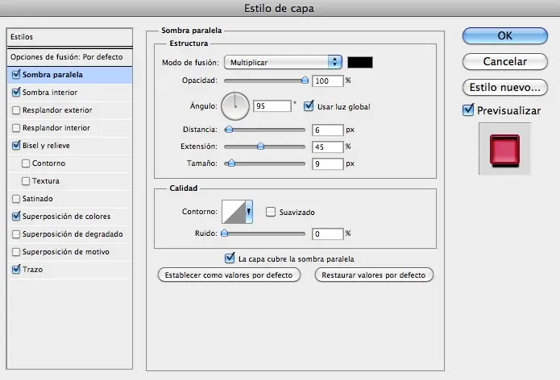Open the Modo de fusión Multiplicar dropdown
The height and width of the screenshot is (380, 560).
283,63
